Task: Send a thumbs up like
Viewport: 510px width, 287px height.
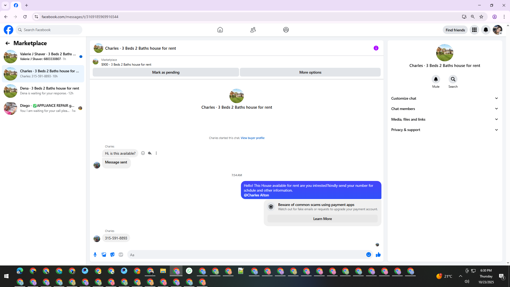Action: coord(378,255)
